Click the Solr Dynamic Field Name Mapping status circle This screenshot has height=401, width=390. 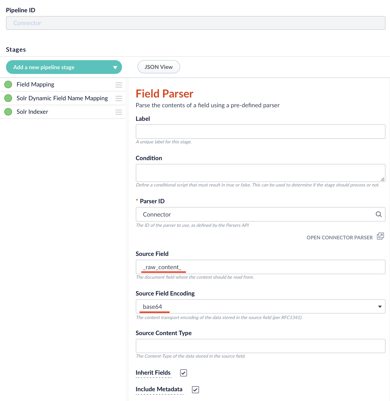tap(8, 98)
